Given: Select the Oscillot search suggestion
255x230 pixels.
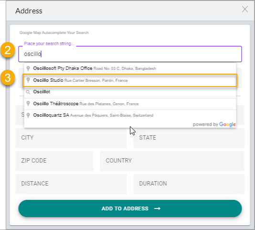Looking at the screenshot, I should pos(130,92).
